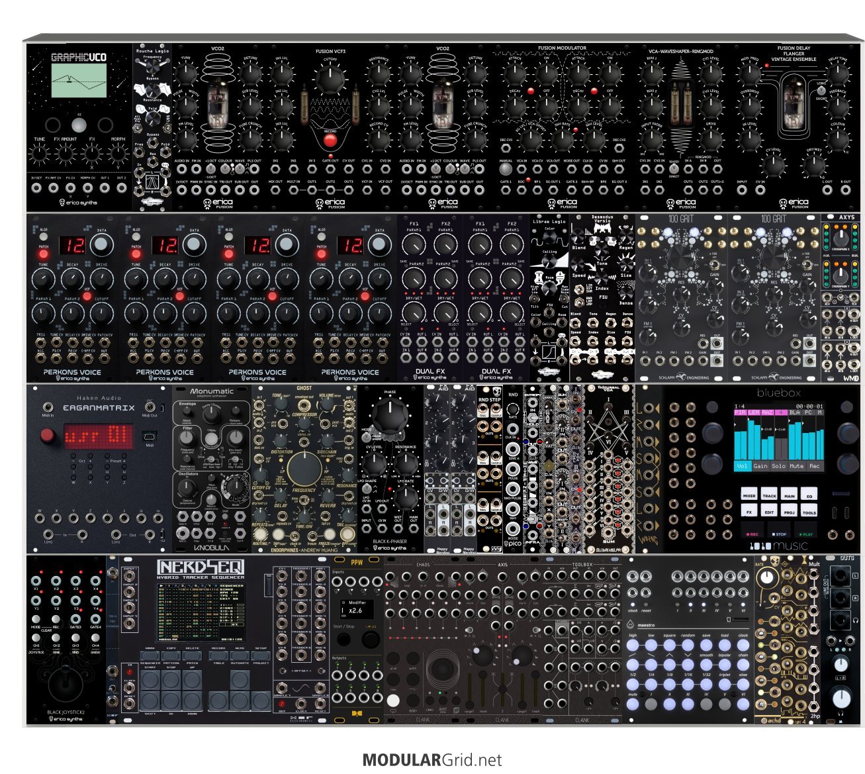Screen dimensions: 865x774
Task: Click the PPW Modifier x2.6 display
Action: (356, 610)
